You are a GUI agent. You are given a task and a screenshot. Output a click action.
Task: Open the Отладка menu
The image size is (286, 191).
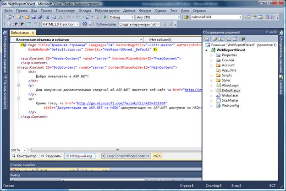pos(85,11)
